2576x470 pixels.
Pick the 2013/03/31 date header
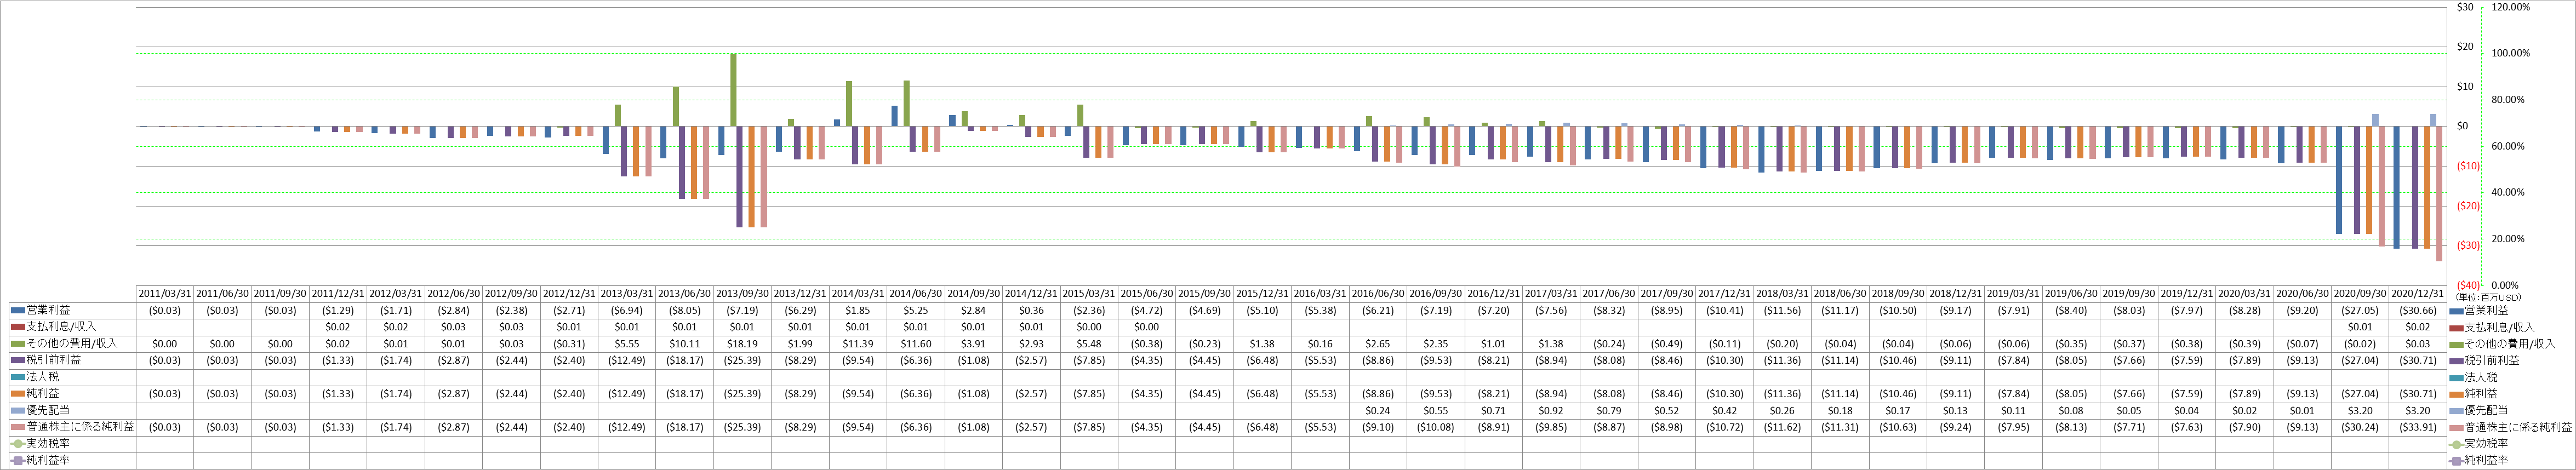click(626, 294)
